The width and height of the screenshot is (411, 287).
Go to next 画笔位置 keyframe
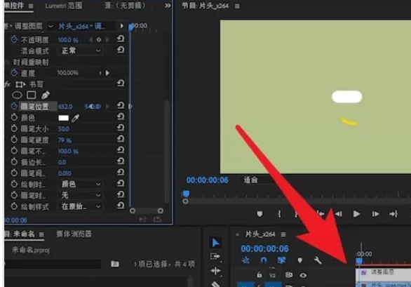107,106
